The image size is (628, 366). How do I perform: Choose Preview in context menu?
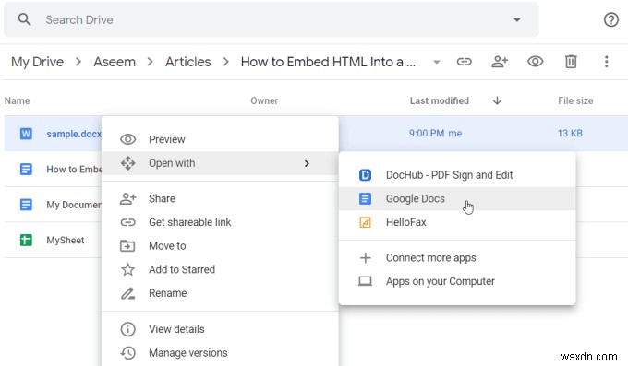point(220,139)
